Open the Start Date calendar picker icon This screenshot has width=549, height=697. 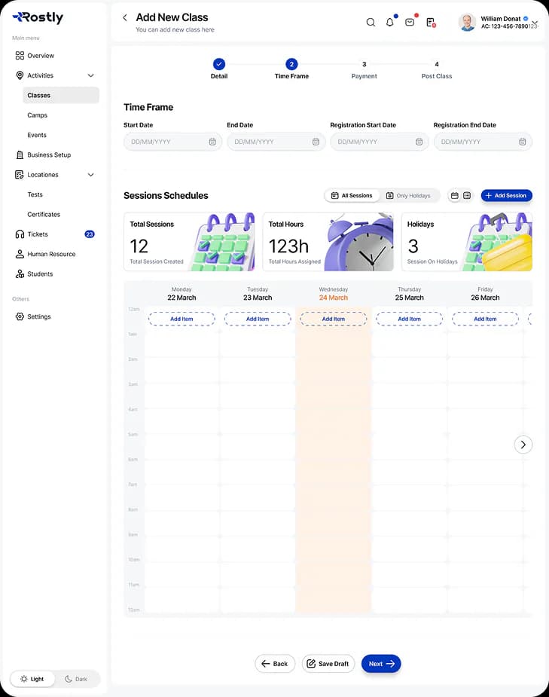coord(212,142)
